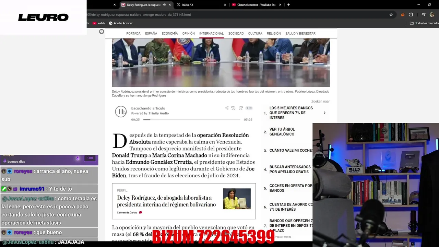Skip audio forward ten seconds

[241, 108]
